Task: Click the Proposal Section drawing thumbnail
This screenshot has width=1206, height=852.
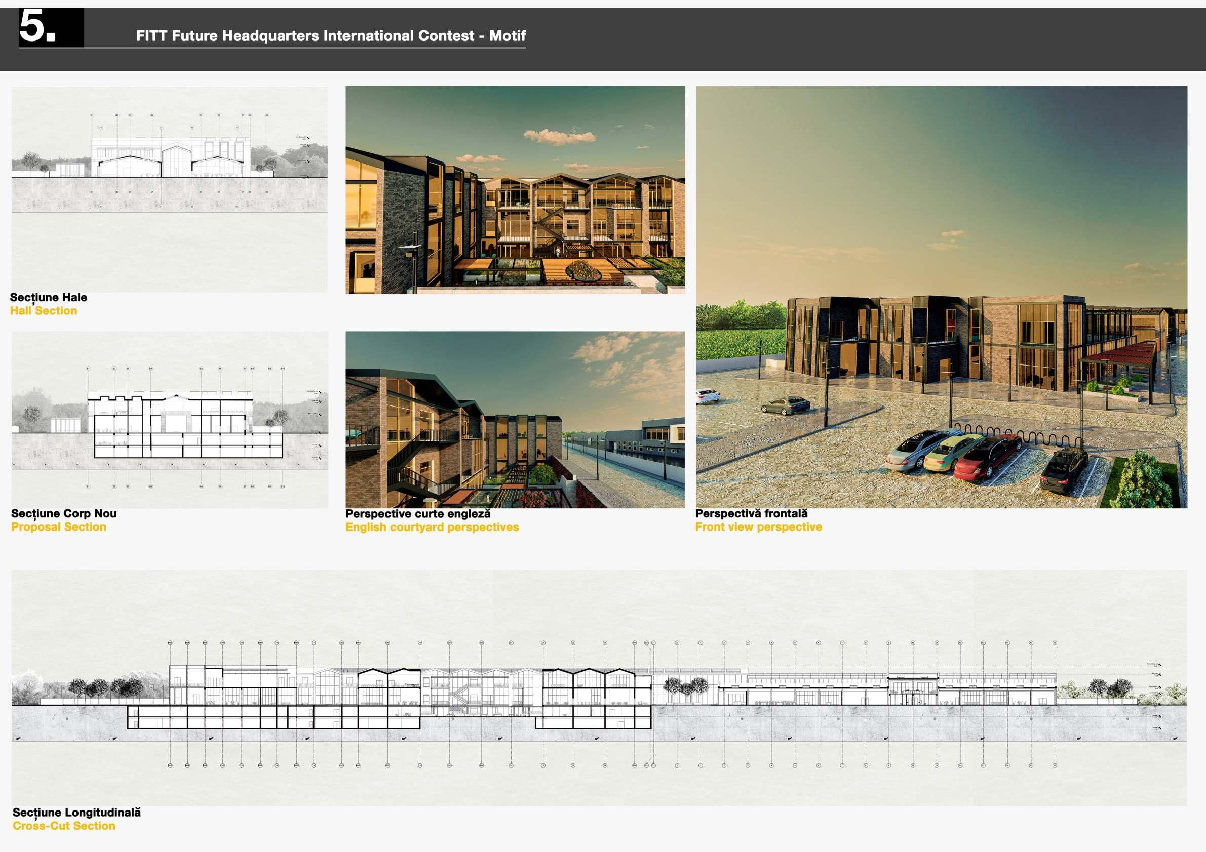Action: tap(169, 419)
